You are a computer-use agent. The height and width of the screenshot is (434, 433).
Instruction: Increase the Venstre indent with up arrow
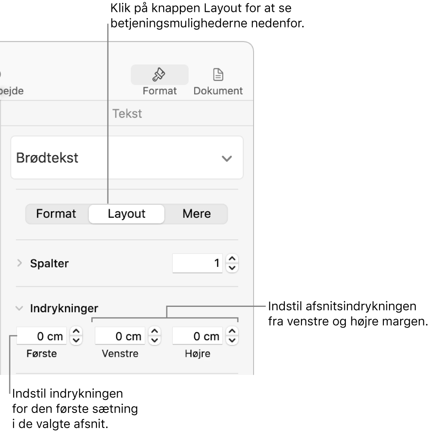154,331
